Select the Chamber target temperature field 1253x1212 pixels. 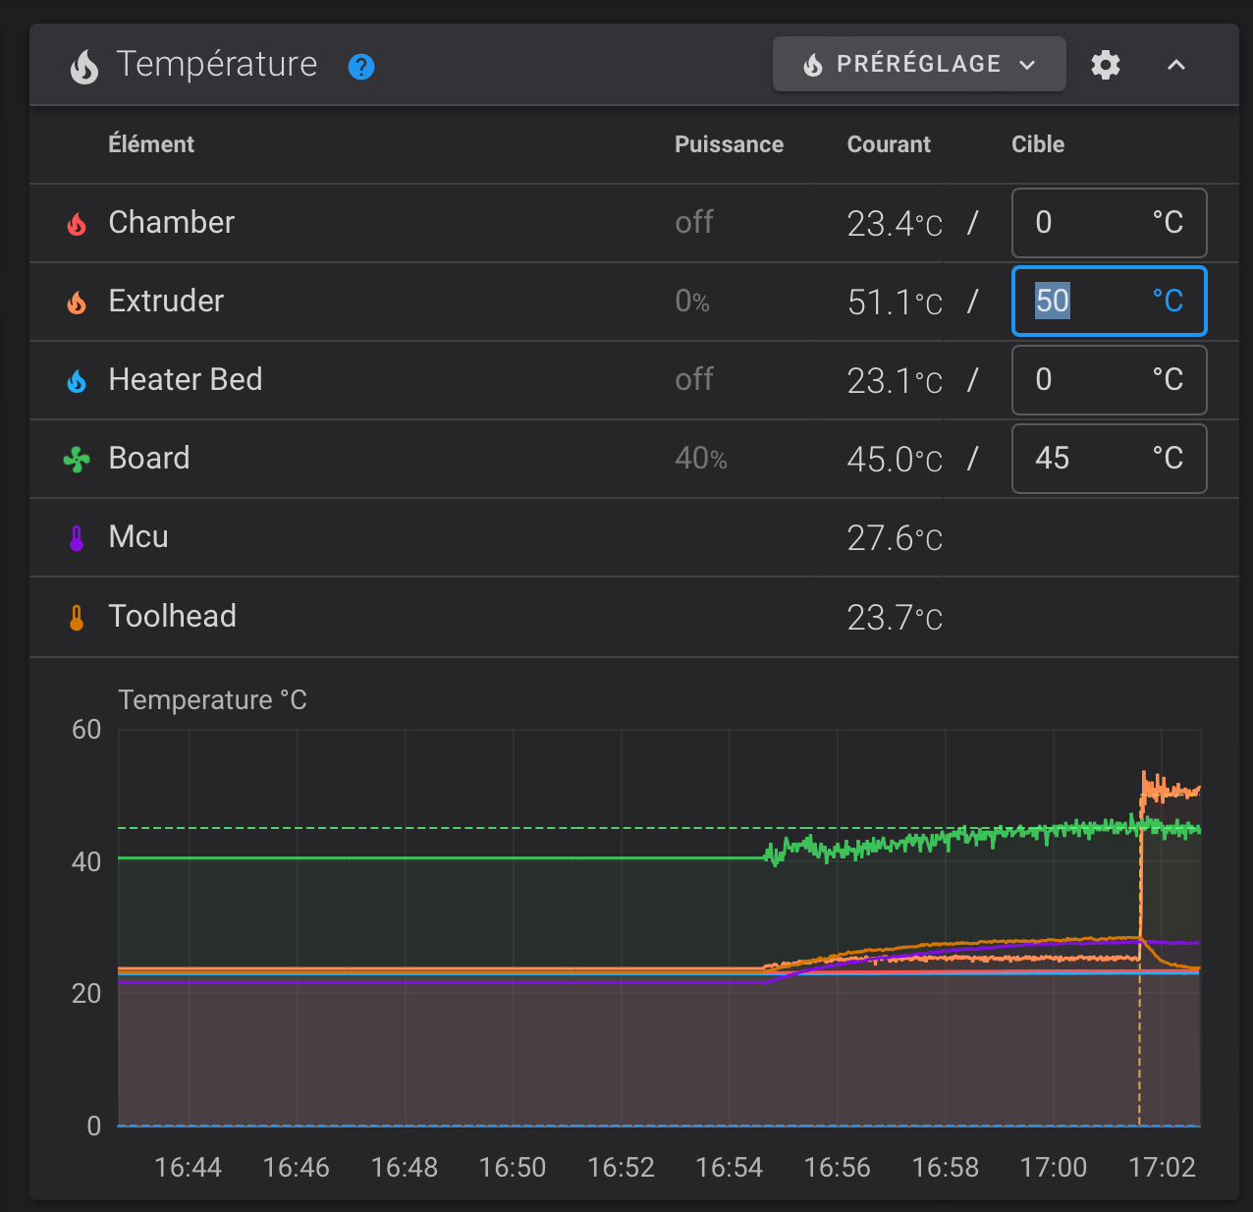(1110, 223)
